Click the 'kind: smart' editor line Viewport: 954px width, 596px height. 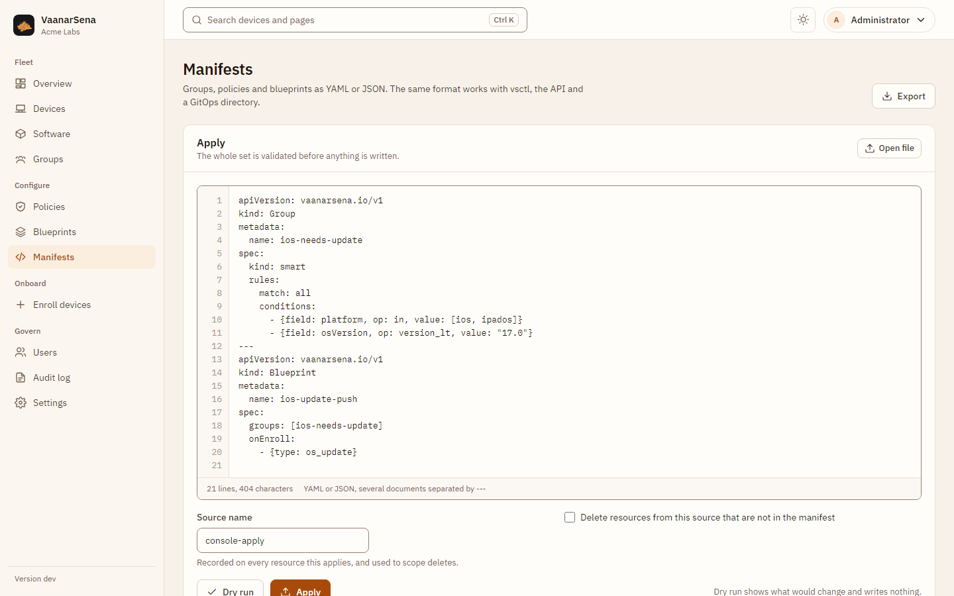[x=277, y=266]
